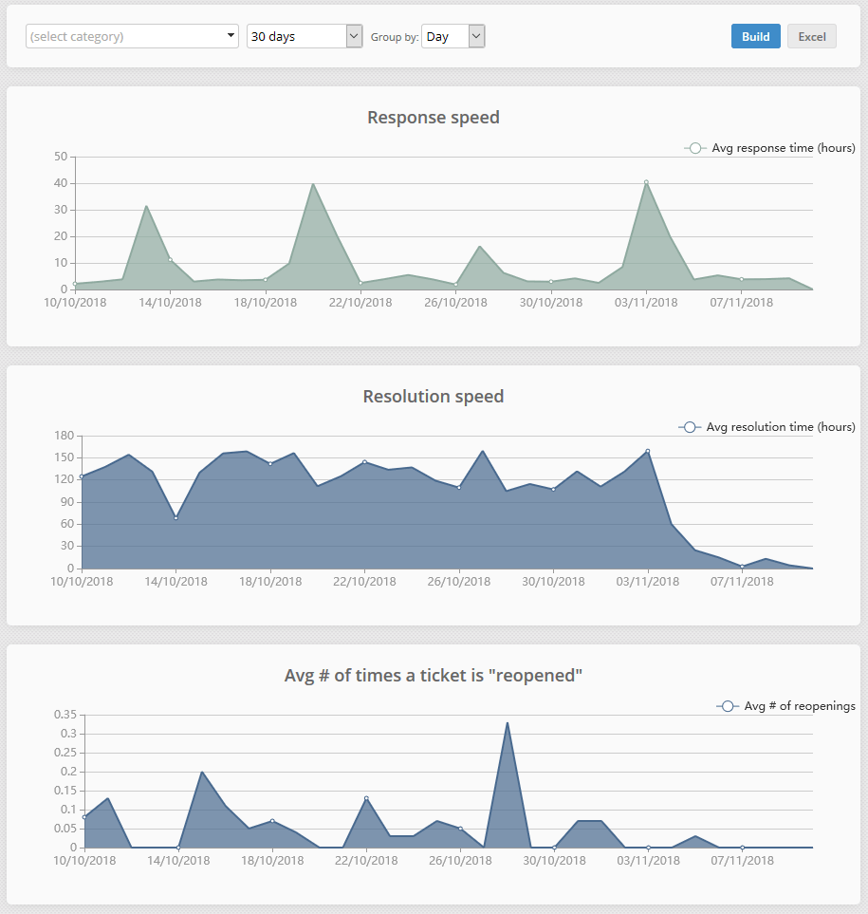Click Resolution speed point at 07/11/2018
Screen dimensions: 868x914
(742, 567)
